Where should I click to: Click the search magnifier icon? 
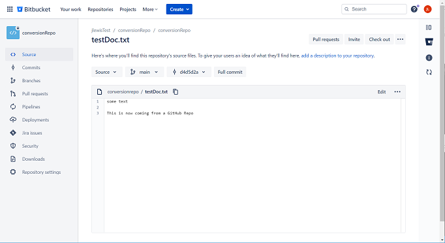[x=346, y=9]
